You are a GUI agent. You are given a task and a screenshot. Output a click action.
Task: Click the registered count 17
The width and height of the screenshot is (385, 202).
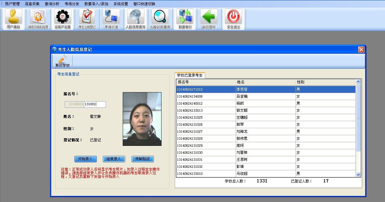pyautogui.click(x=326, y=181)
